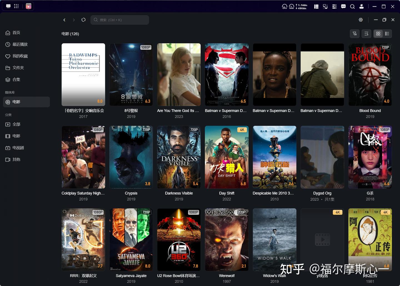Open the RAM usage monitor
Viewport: 400px width, 286px height.
coord(291,6)
